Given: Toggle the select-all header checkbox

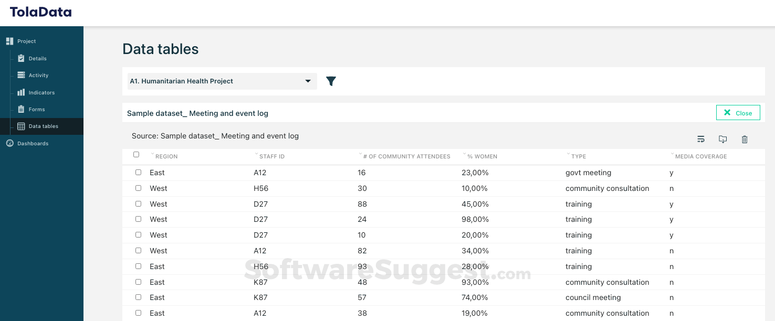Looking at the screenshot, I should 137,155.
